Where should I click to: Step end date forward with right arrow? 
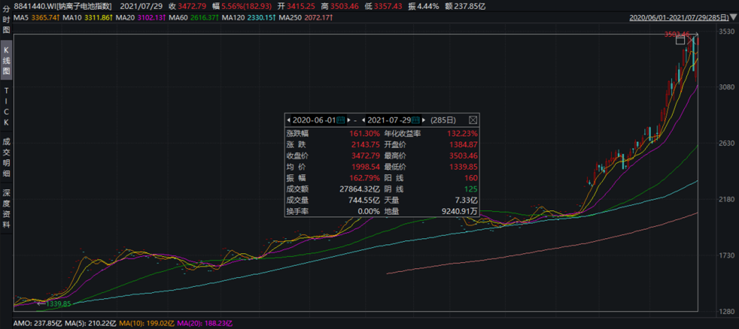425,120
